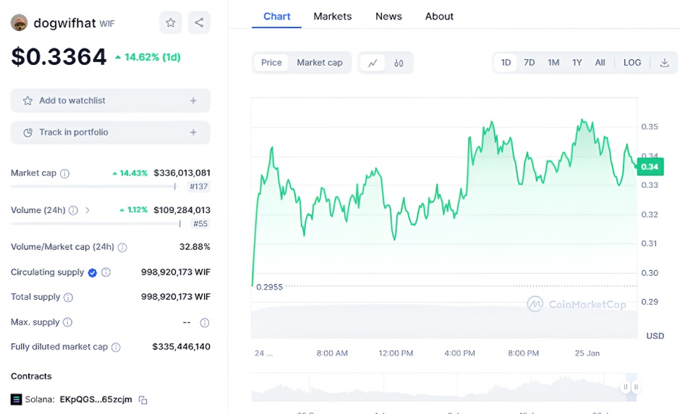The width and height of the screenshot is (680, 414).
Task: Select the line chart view icon
Action: [373, 63]
